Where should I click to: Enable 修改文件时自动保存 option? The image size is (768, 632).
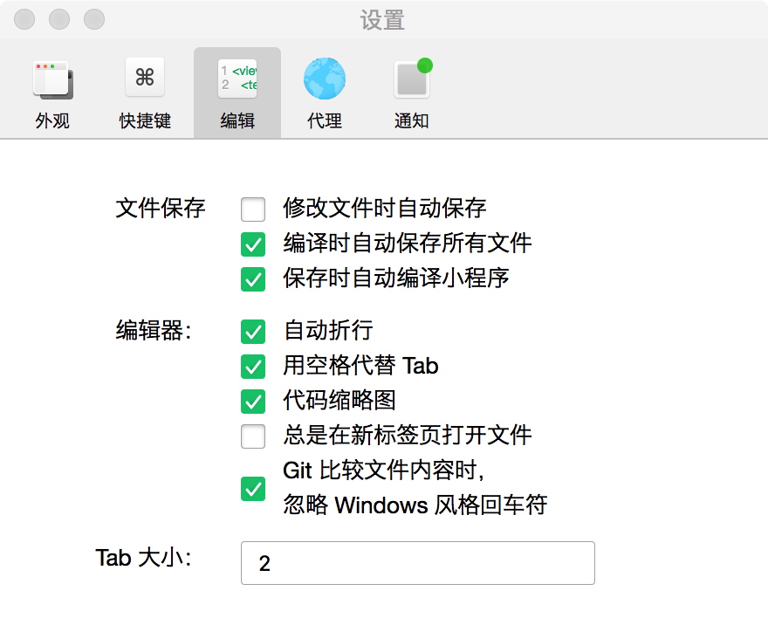coord(253,210)
